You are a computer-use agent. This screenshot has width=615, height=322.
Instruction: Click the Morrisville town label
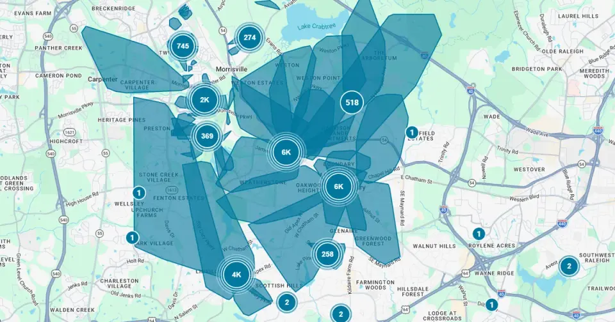231,69
